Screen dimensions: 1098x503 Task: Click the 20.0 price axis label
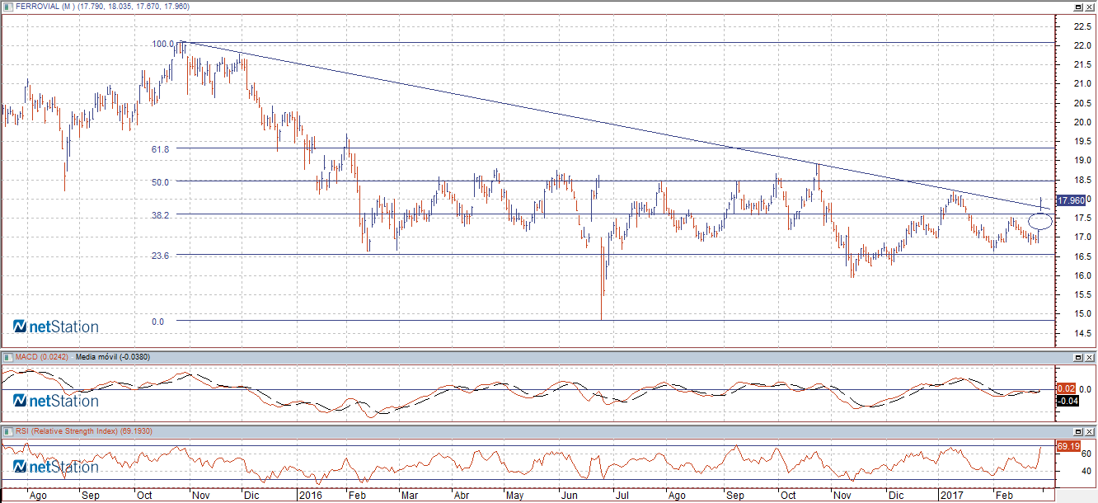[x=1083, y=122]
